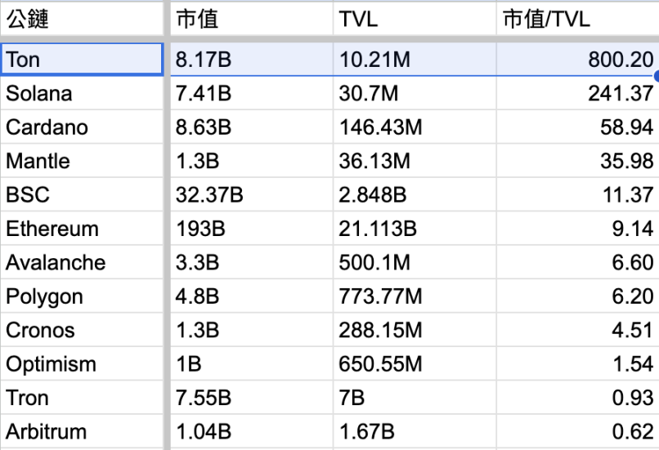Select Arbitrum TVL "1.67B"
The width and height of the screenshot is (659, 450).
tap(415, 431)
